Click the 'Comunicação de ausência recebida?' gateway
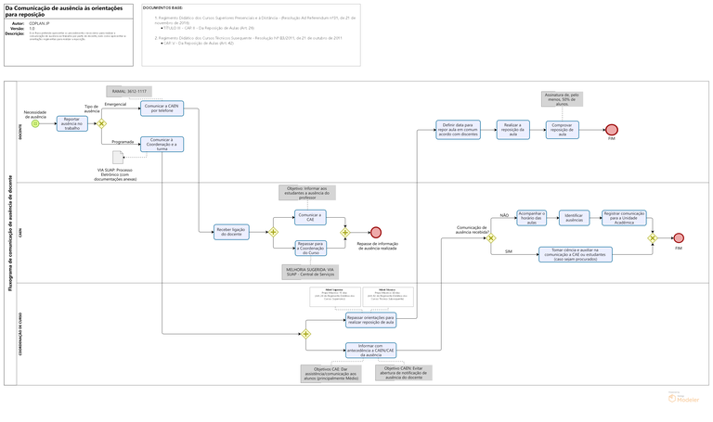 click(x=491, y=237)
